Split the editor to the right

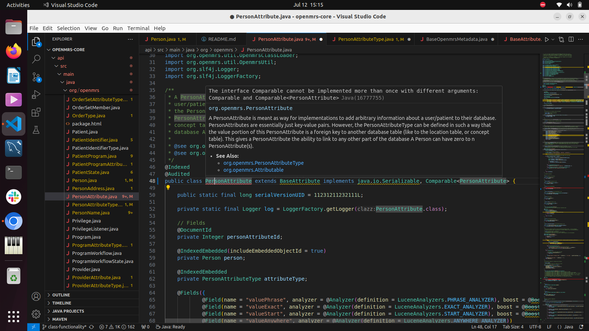[x=571, y=39]
